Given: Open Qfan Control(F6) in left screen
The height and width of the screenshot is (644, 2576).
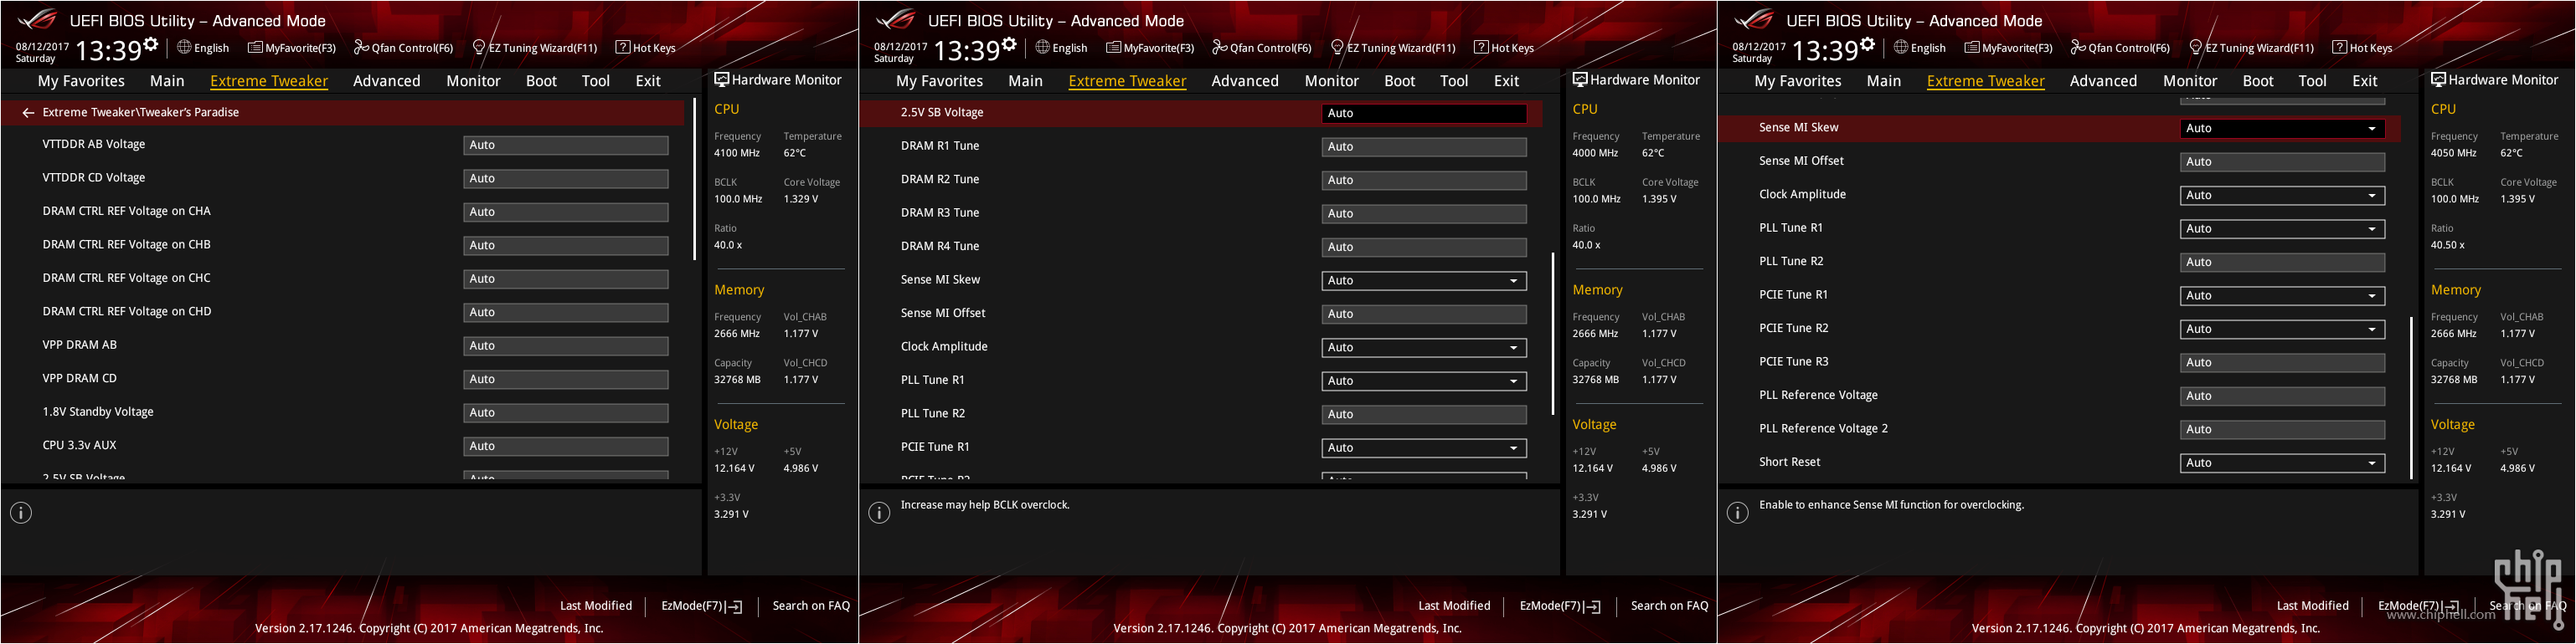Looking at the screenshot, I should (403, 48).
